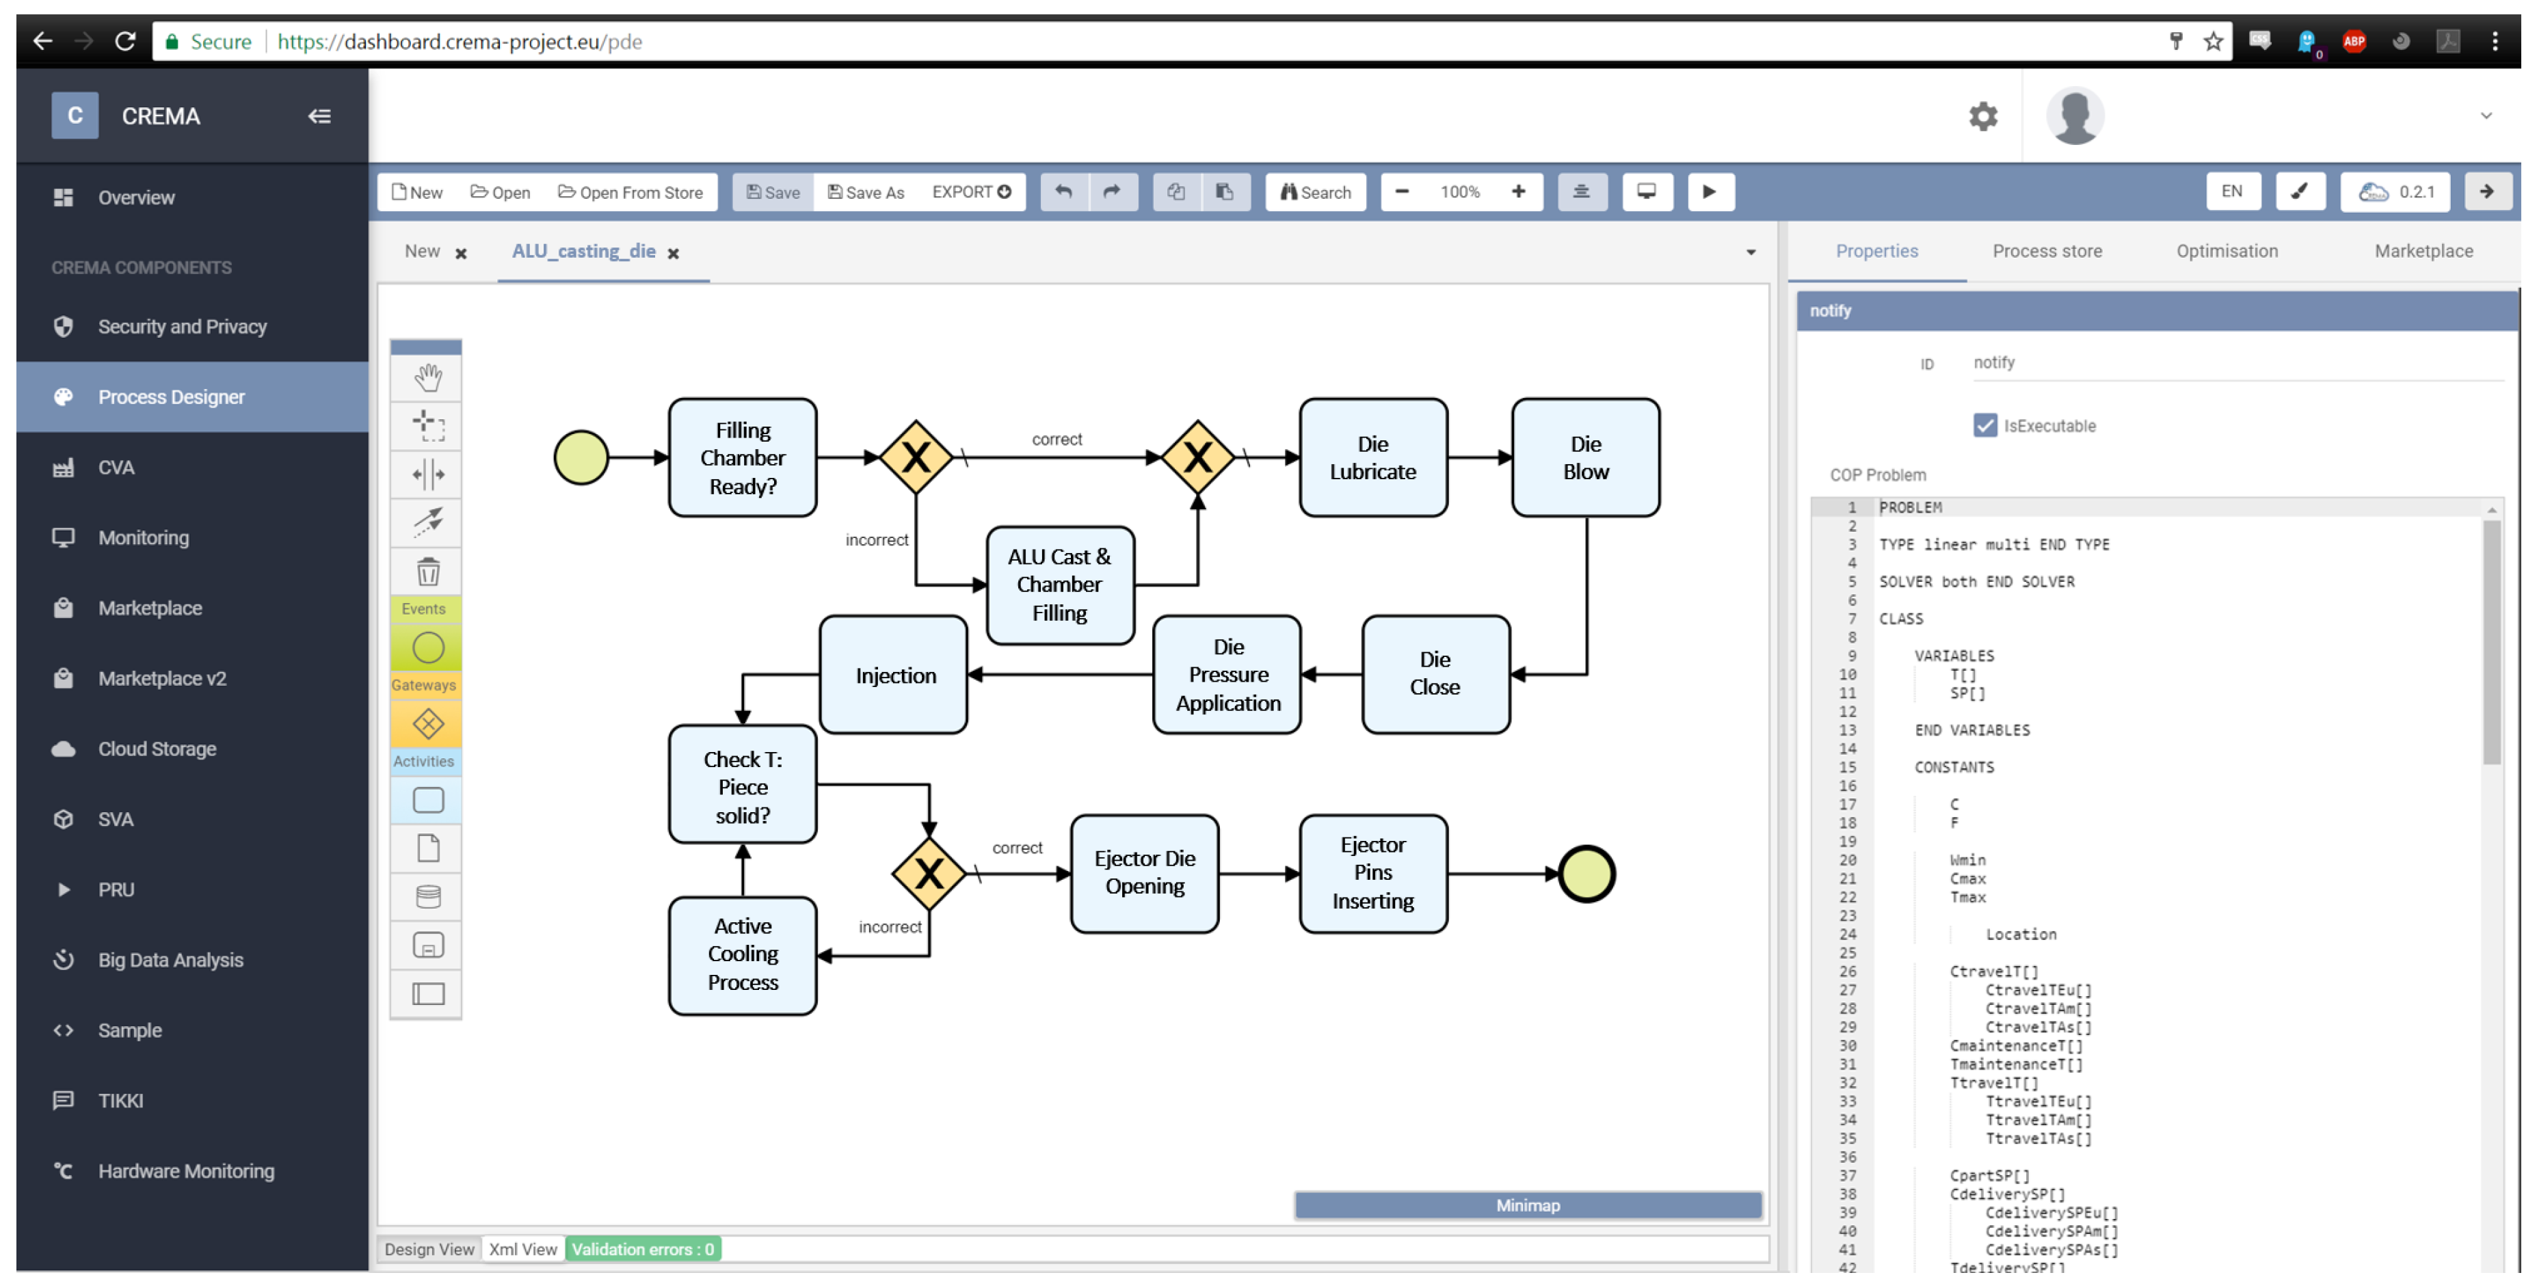Choose the gateway diamond palette element
Viewport: 2537px width, 1288px height.
(427, 725)
